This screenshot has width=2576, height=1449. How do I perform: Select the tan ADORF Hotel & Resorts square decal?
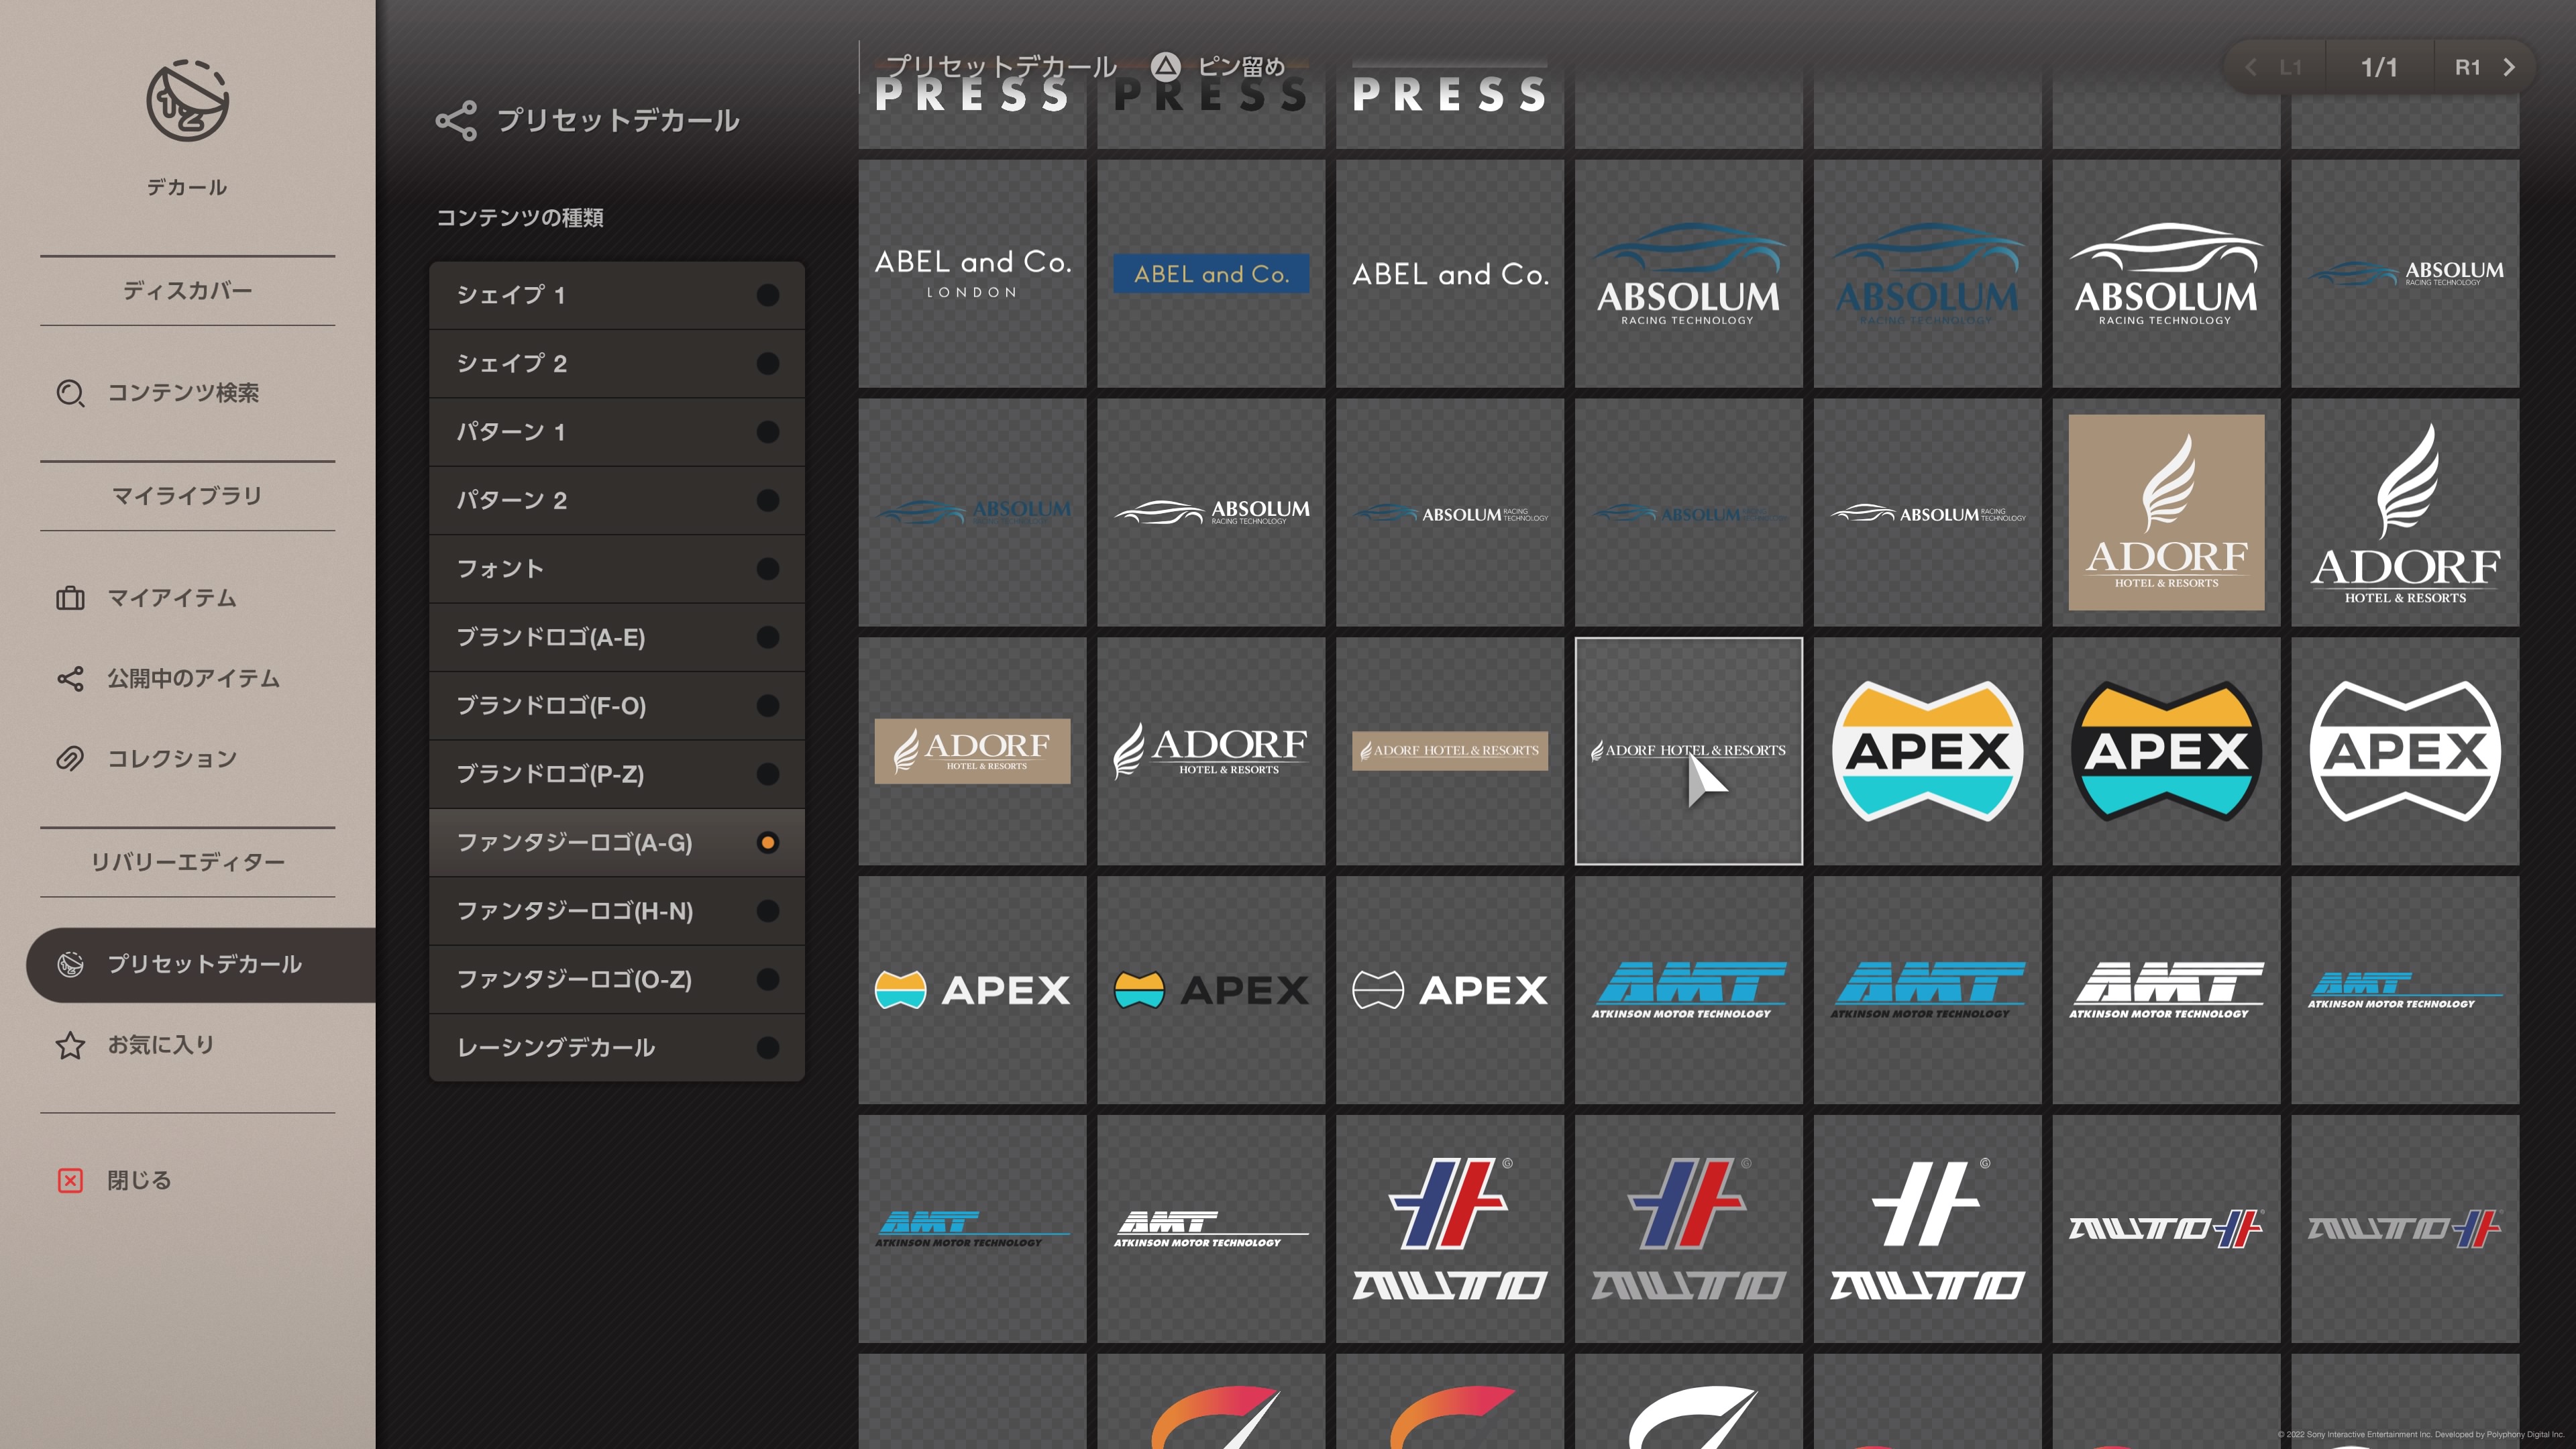pyautogui.click(x=2166, y=512)
